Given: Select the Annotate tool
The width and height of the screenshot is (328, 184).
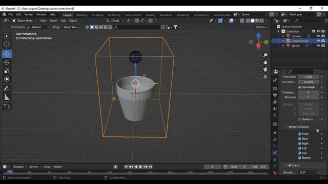Looking at the screenshot, I should click(7, 89).
